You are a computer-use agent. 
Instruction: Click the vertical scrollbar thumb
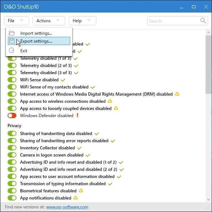pos(209,64)
